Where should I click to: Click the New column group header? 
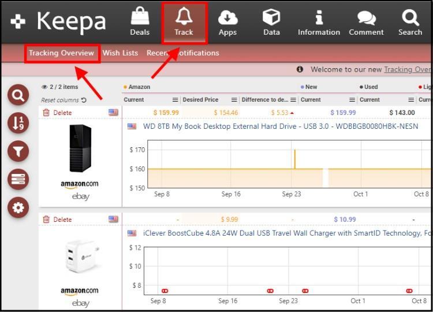click(x=309, y=87)
